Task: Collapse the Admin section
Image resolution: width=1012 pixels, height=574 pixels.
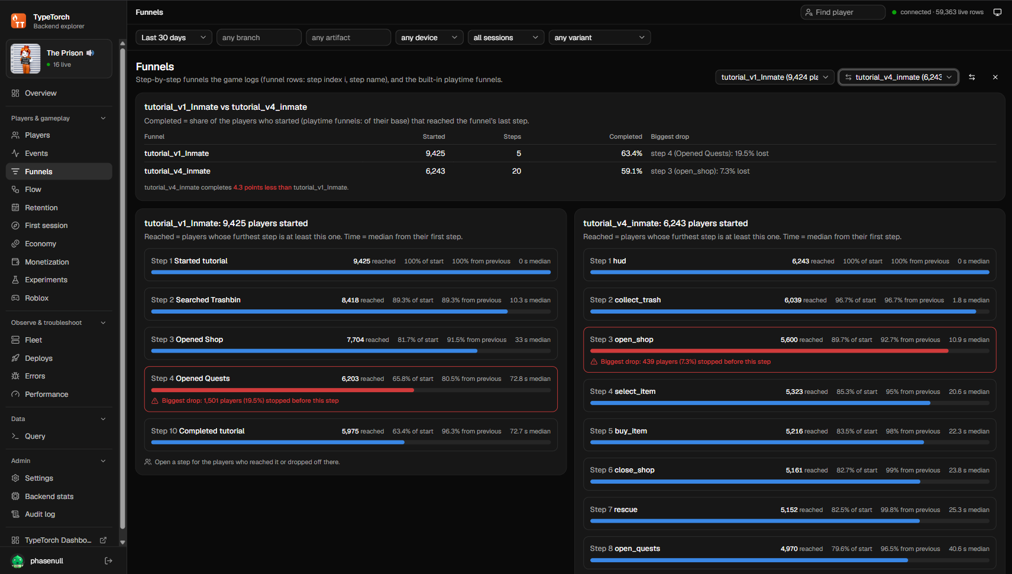Action: pyautogui.click(x=59, y=461)
